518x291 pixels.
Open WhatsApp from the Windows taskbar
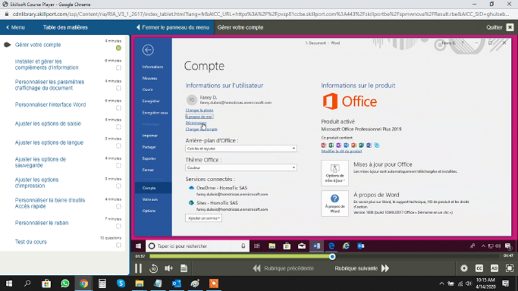65,283
